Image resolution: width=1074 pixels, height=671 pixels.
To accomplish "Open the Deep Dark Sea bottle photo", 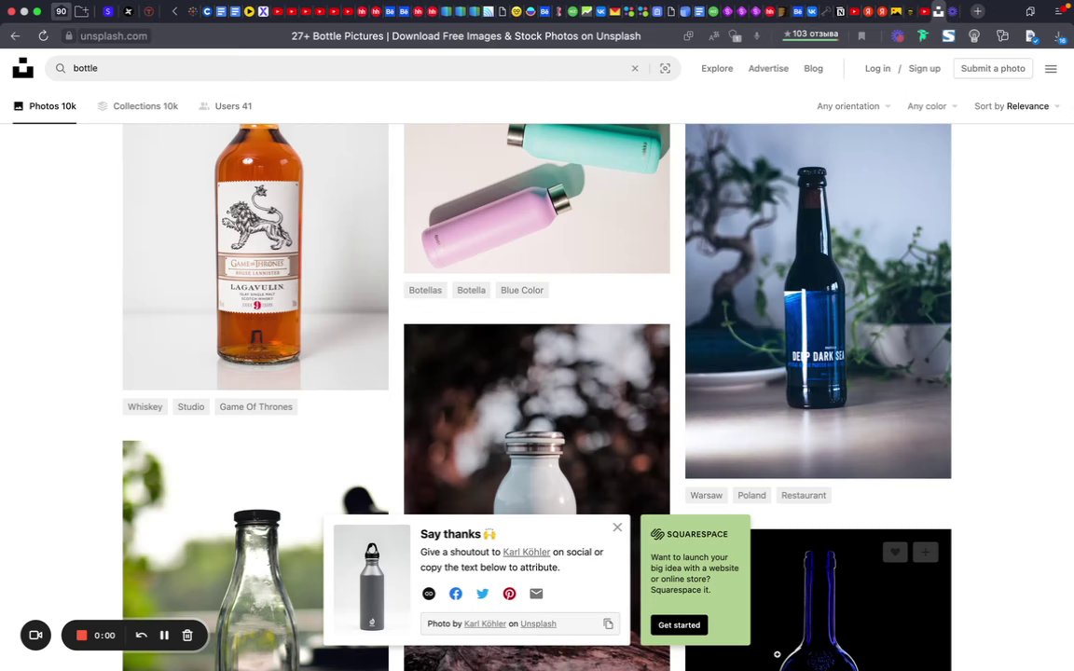I will pyautogui.click(x=818, y=301).
